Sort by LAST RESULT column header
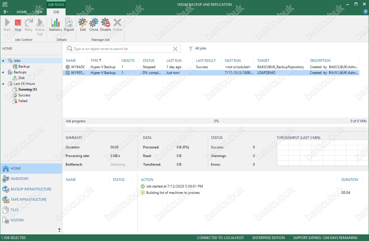This screenshot has width=369, height=241. point(206,61)
